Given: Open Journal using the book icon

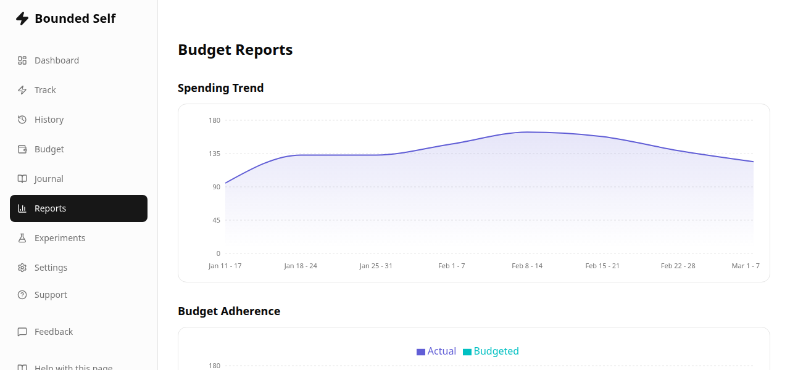Looking at the screenshot, I should coord(22,178).
